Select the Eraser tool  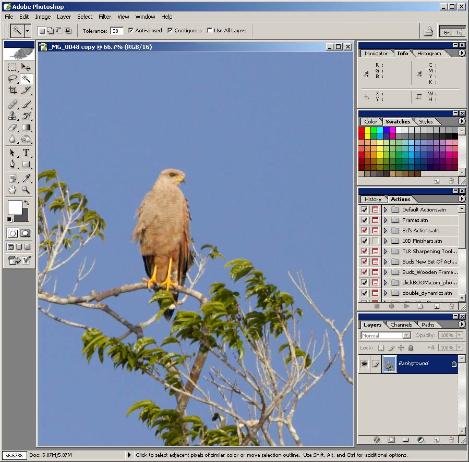click(13, 128)
